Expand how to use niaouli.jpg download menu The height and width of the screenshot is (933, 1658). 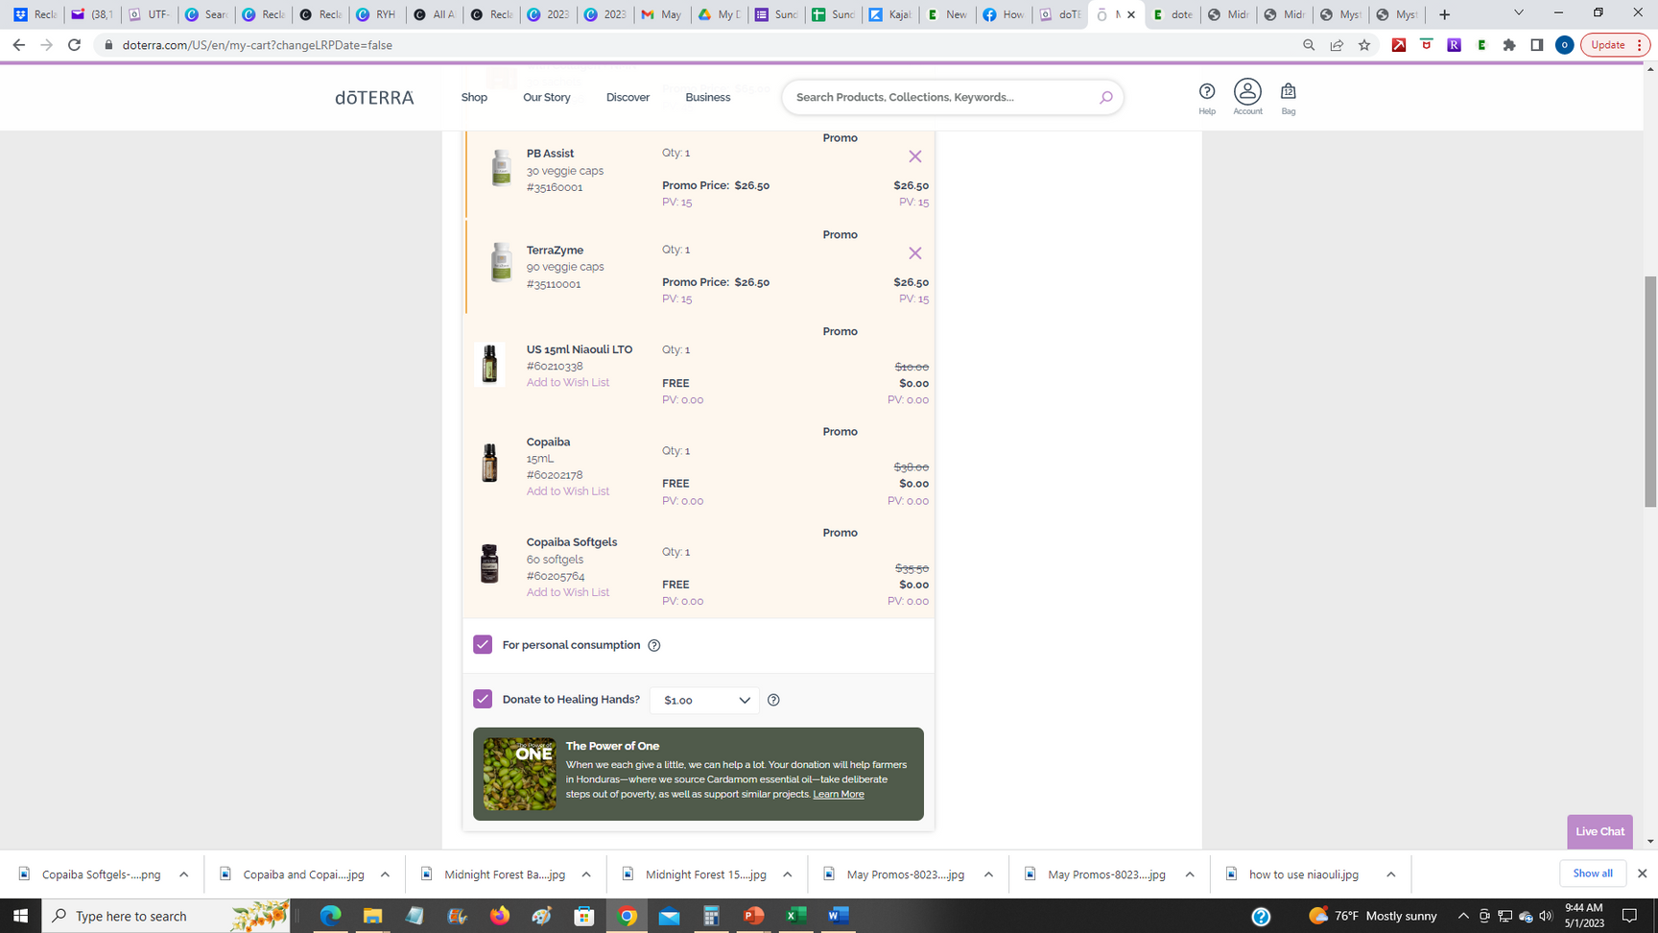pos(1390,874)
